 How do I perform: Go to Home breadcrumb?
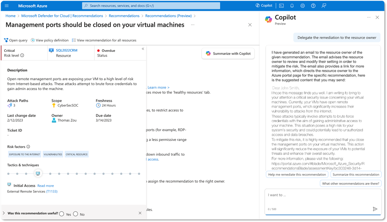coord(11,16)
